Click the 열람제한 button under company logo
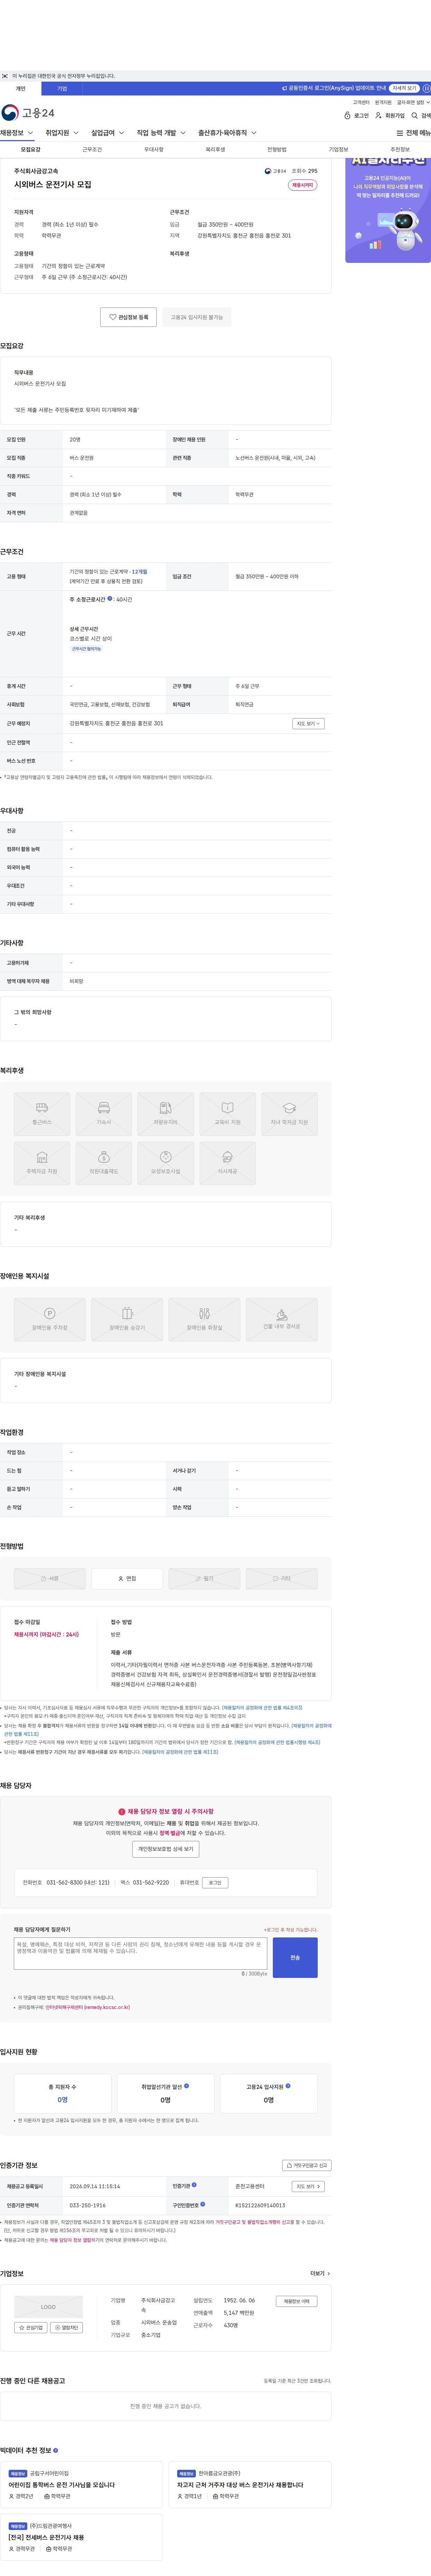The image size is (431, 2576). coord(67,2327)
